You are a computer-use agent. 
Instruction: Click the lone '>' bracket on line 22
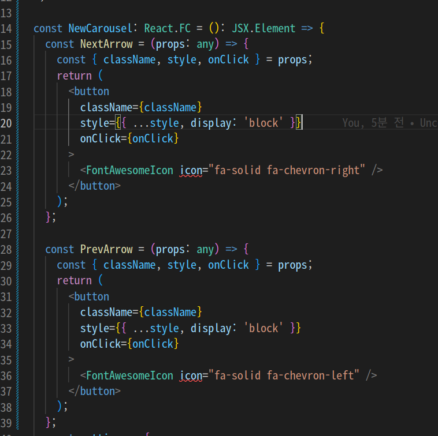[71, 154]
